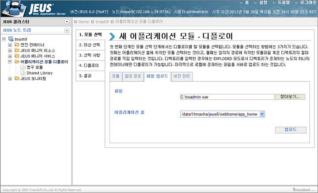Open the 홈 link in the header
This screenshot has height=193, width=318.
(247, 3)
